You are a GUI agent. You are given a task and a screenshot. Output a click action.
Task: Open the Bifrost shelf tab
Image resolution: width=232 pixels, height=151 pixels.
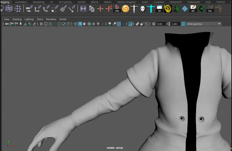95,2
